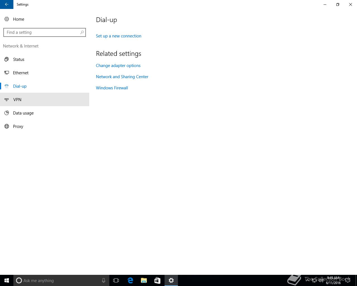Minimize the Settings window
This screenshot has height=286, width=357.
pos(325,4)
